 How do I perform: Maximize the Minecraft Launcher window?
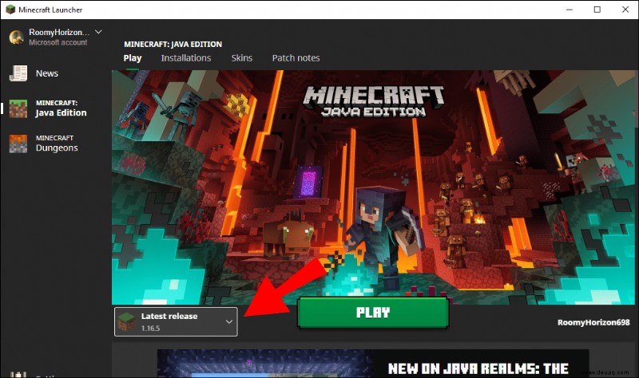[x=597, y=10]
